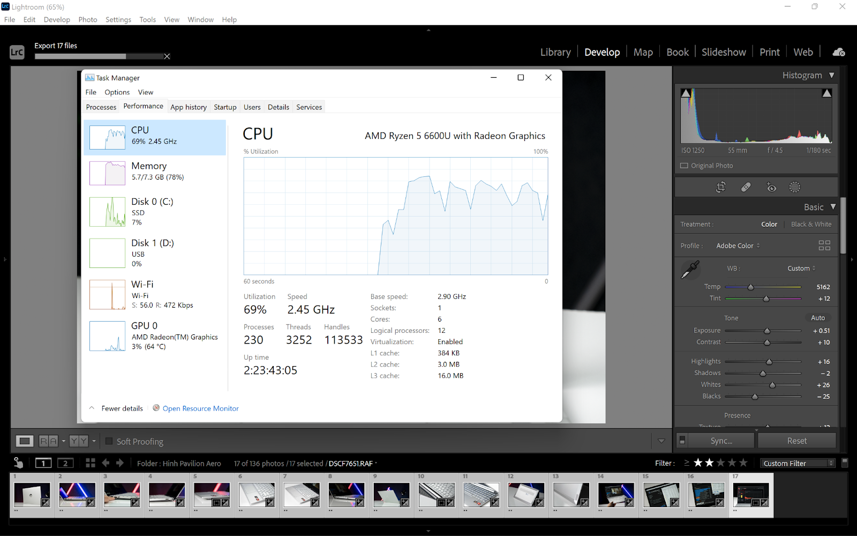
Task: Select Loupe view mode button
Action: coord(25,441)
